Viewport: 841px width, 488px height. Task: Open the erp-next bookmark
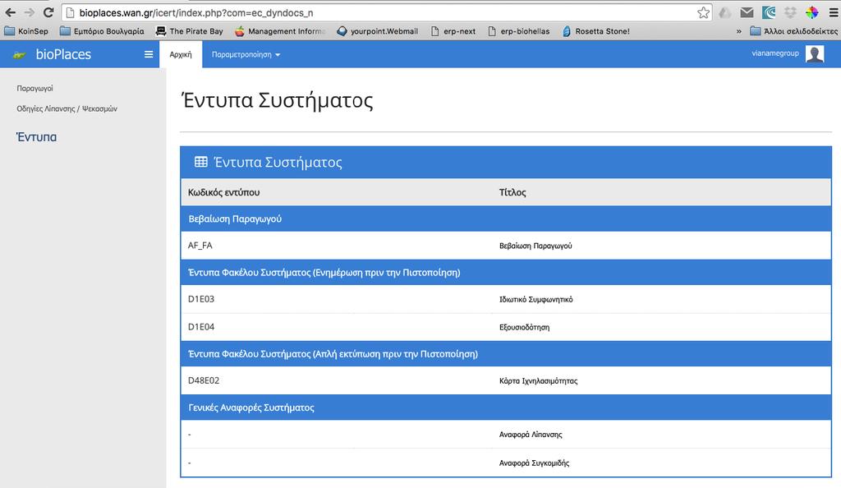click(x=453, y=31)
